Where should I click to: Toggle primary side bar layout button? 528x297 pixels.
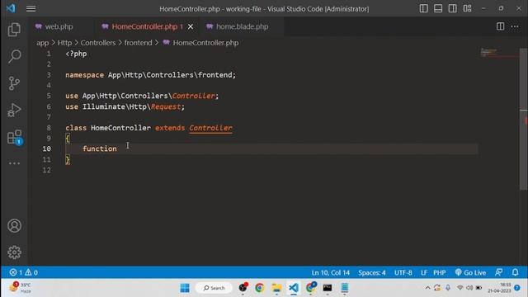(423, 9)
